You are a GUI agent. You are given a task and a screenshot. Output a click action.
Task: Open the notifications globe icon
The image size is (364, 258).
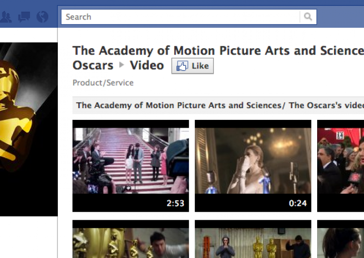[42, 17]
